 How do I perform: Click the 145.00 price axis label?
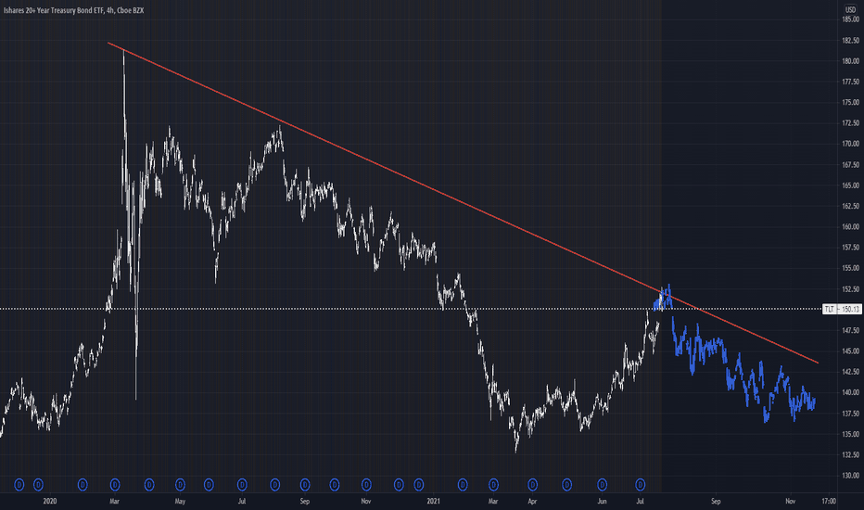[850, 351]
